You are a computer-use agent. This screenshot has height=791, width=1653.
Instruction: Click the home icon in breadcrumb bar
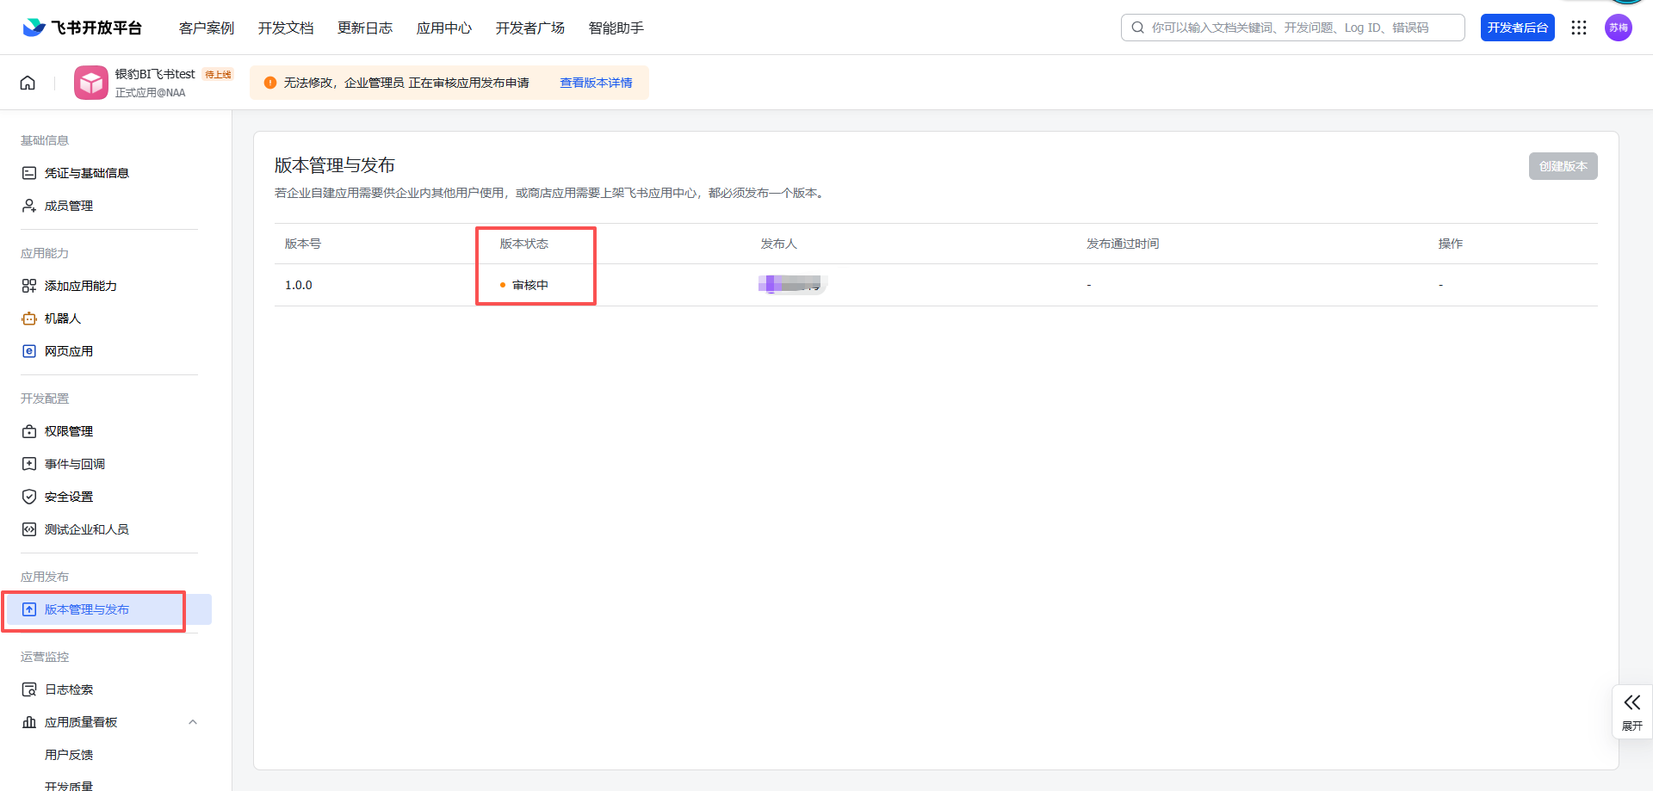click(x=28, y=83)
